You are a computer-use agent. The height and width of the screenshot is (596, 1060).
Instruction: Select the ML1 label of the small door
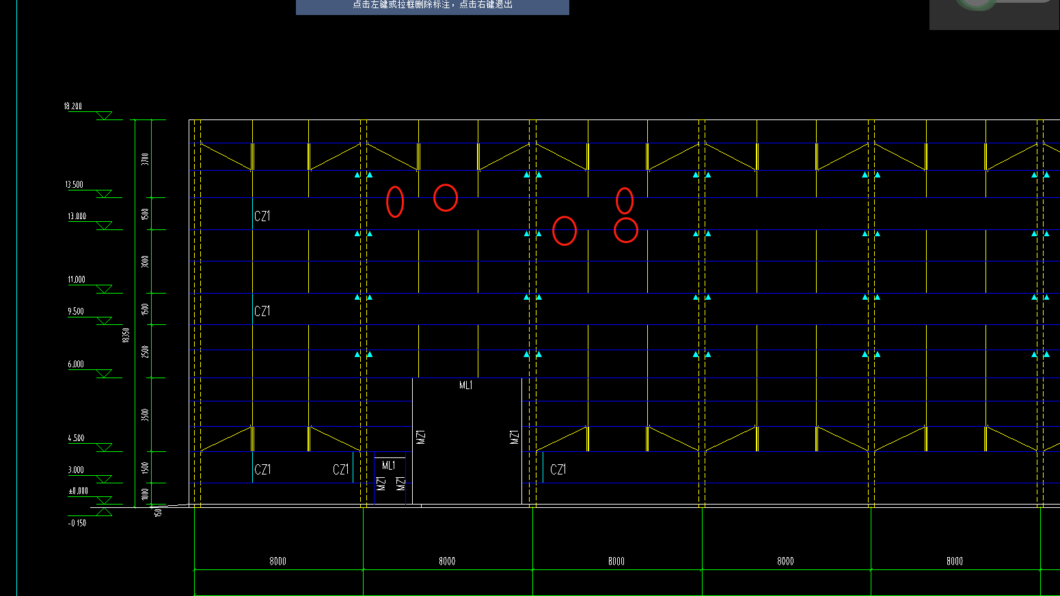pyautogui.click(x=388, y=466)
